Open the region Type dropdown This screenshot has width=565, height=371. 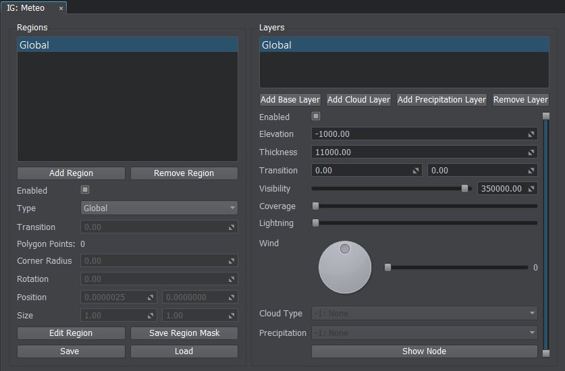159,208
